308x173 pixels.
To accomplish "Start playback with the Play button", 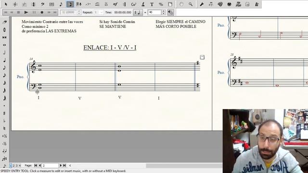I will 26,12.
